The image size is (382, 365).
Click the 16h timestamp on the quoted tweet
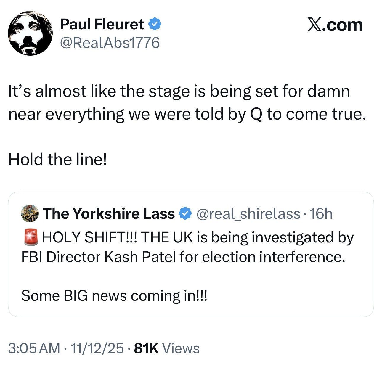pyautogui.click(x=321, y=214)
